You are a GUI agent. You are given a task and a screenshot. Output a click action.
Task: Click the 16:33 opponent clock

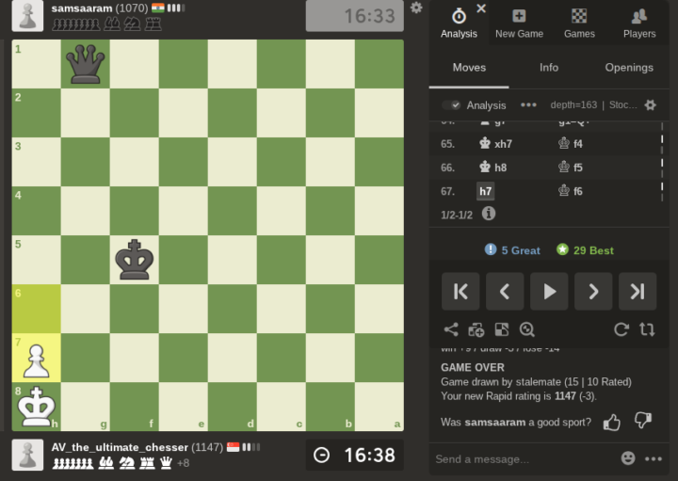355,16
